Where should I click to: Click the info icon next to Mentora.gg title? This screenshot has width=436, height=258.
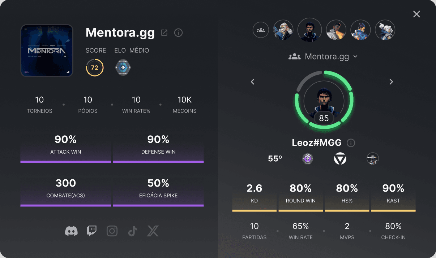178,33
